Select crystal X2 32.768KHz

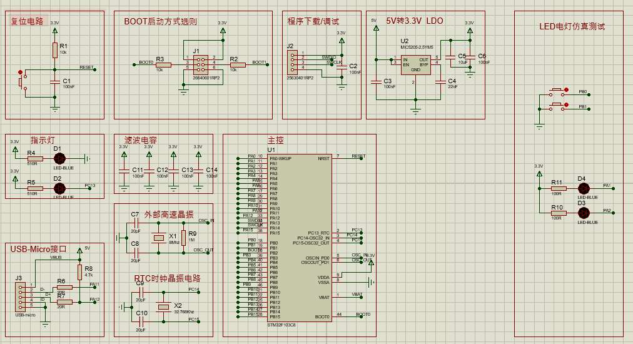coord(163,307)
